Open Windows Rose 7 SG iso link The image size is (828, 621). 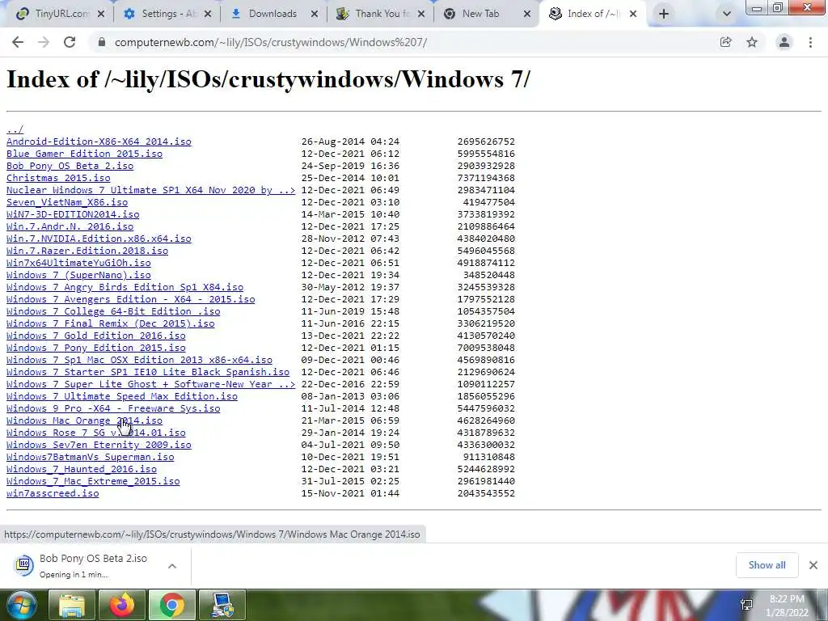point(96,433)
